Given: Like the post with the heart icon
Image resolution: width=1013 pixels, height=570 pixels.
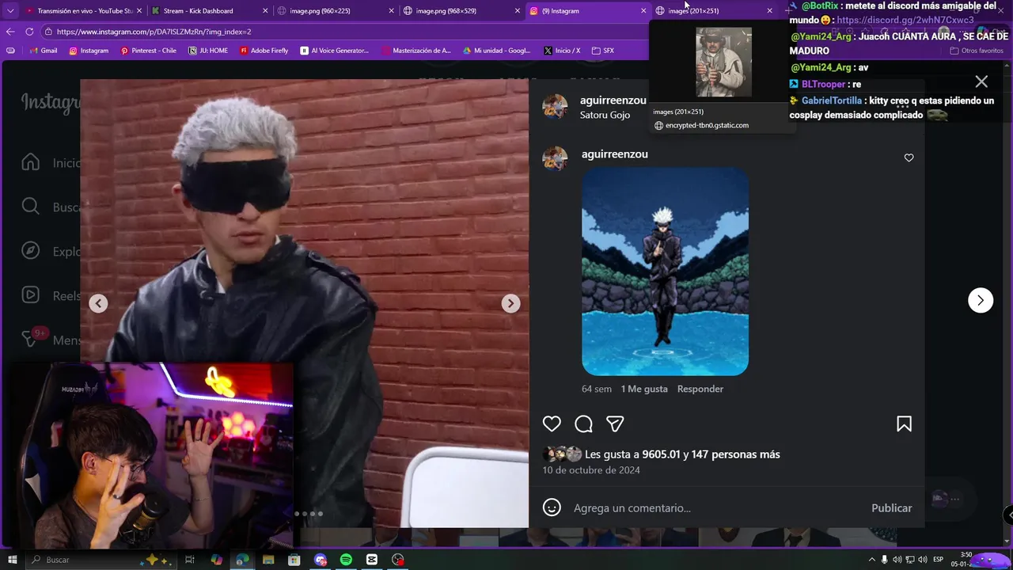Looking at the screenshot, I should pos(552,424).
